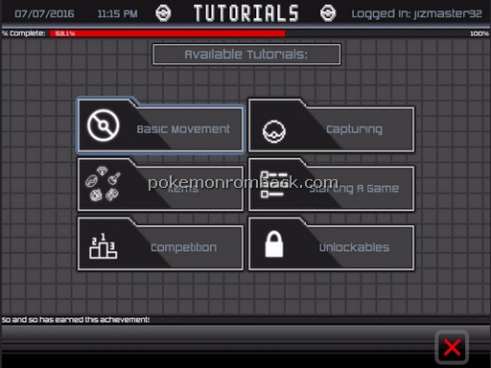Select the Unlockables tutorial label
The width and height of the screenshot is (491, 368).
click(354, 247)
